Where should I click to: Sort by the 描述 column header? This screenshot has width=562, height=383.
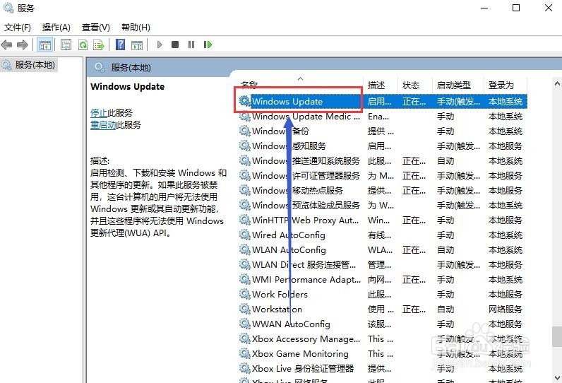tap(381, 86)
